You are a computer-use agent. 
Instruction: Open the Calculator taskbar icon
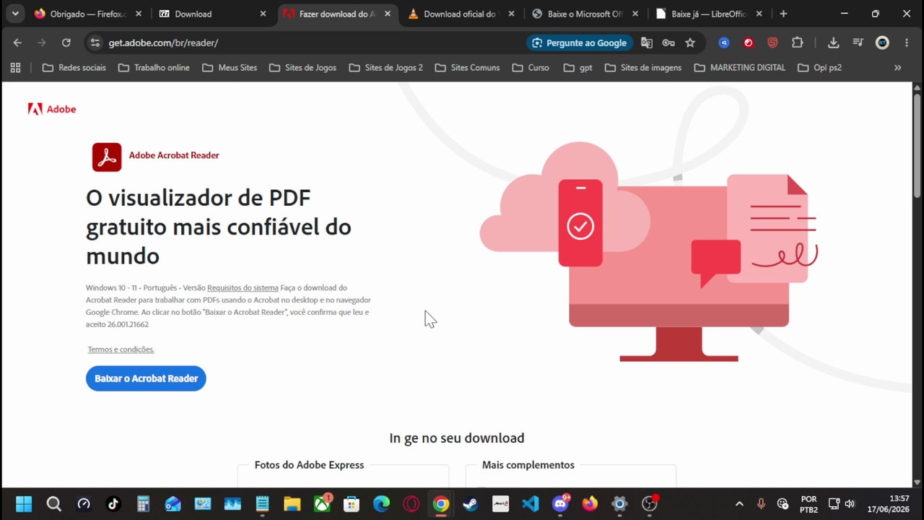(143, 503)
